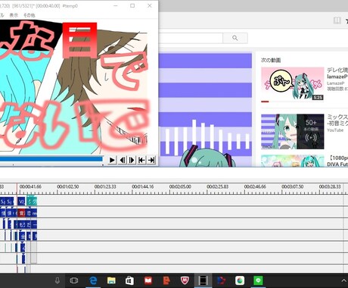Open the 50+ mix playlist thumbnail
This screenshot has width=348, height=288.
click(293, 132)
